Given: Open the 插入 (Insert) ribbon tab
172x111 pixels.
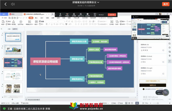Looking at the screenshot, I should coord(36,18).
